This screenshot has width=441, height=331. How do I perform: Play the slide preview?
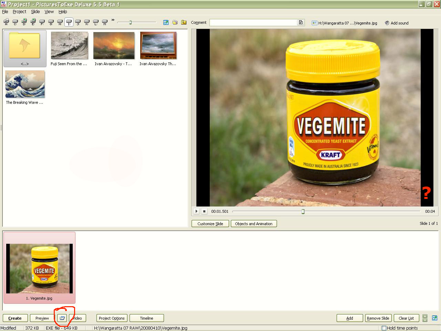click(x=196, y=211)
